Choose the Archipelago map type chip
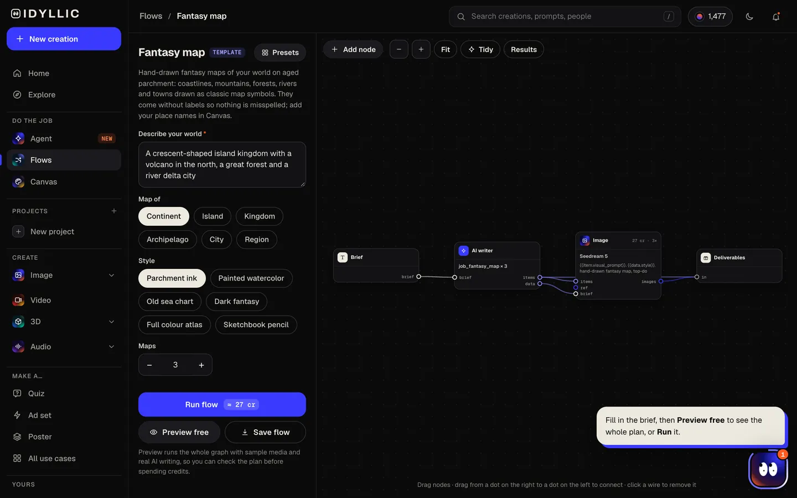The image size is (797, 498). point(168,240)
